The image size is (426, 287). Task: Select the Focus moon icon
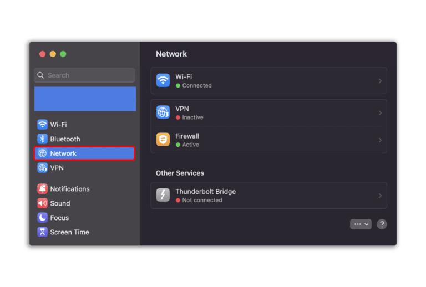click(42, 218)
